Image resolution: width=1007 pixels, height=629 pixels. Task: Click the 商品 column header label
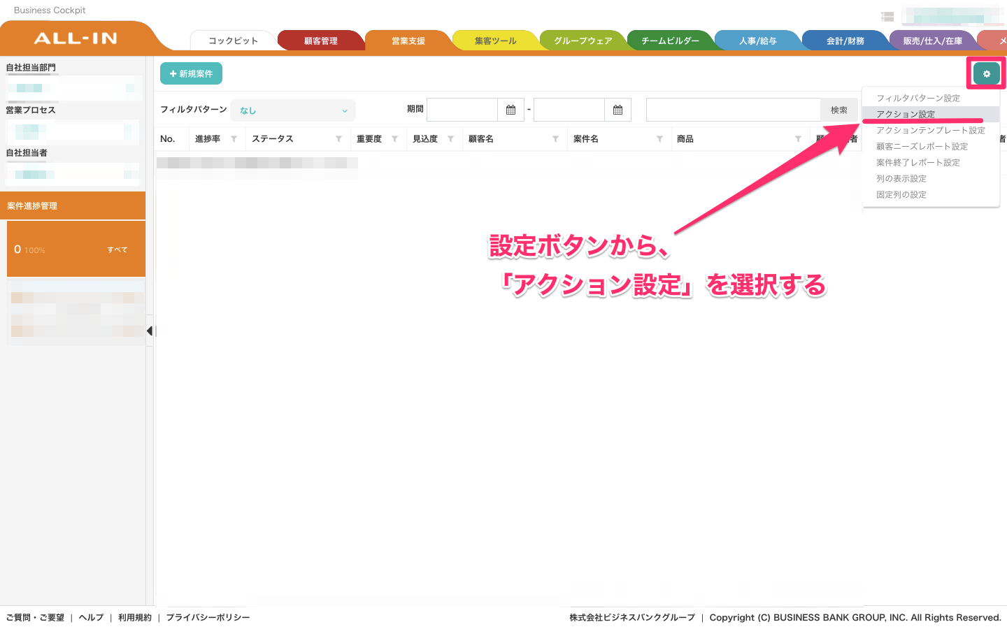(x=685, y=139)
